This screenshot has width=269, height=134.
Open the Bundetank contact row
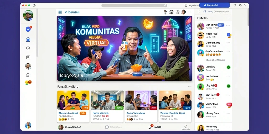213,77
